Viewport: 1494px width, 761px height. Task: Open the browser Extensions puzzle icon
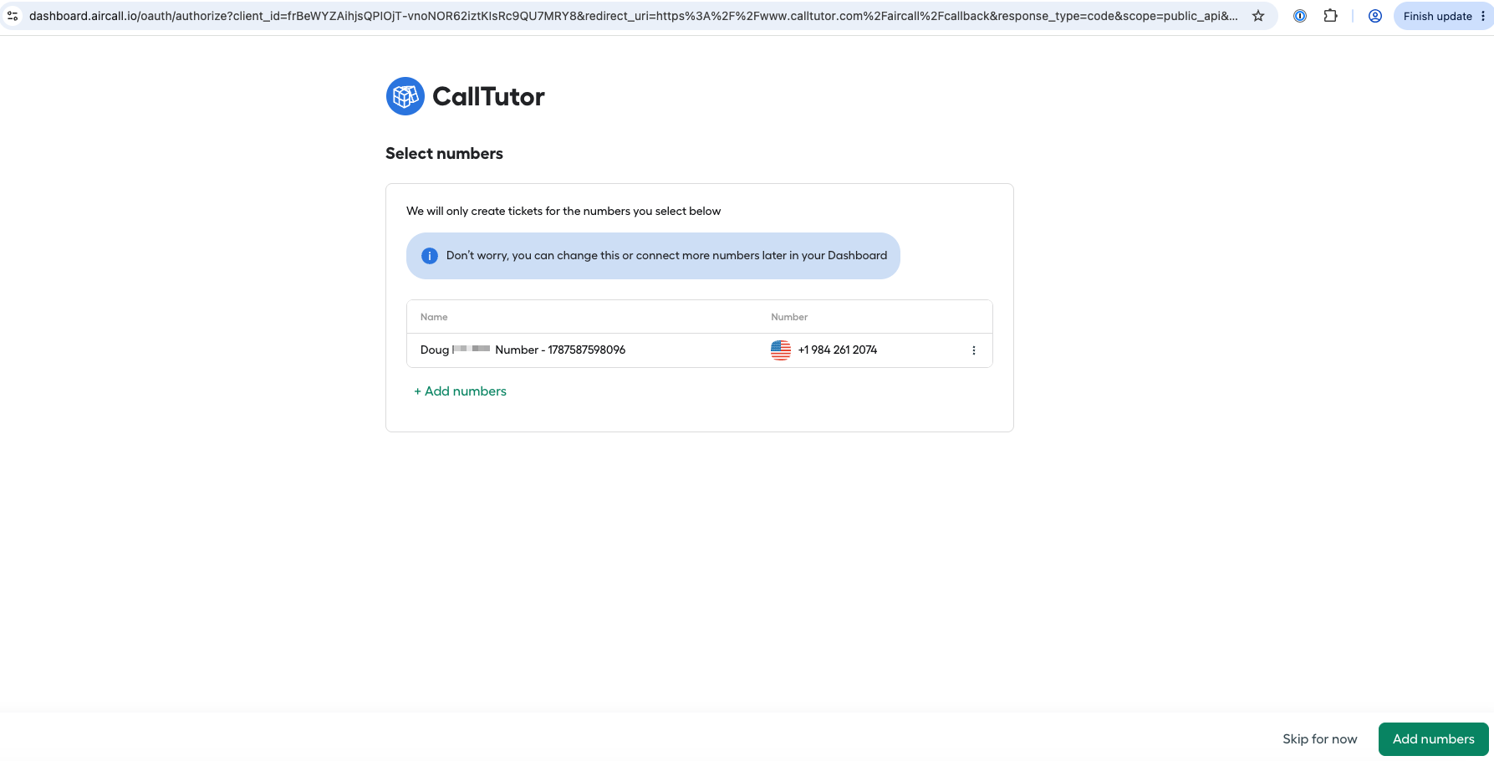pos(1330,16)
